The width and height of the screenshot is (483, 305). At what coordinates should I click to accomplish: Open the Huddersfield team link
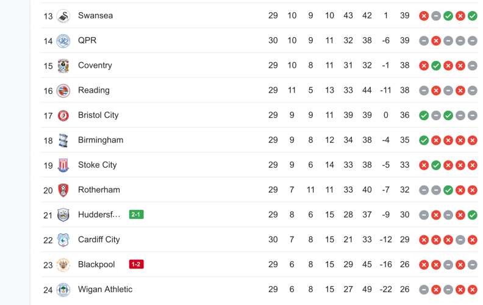[99, 215]
